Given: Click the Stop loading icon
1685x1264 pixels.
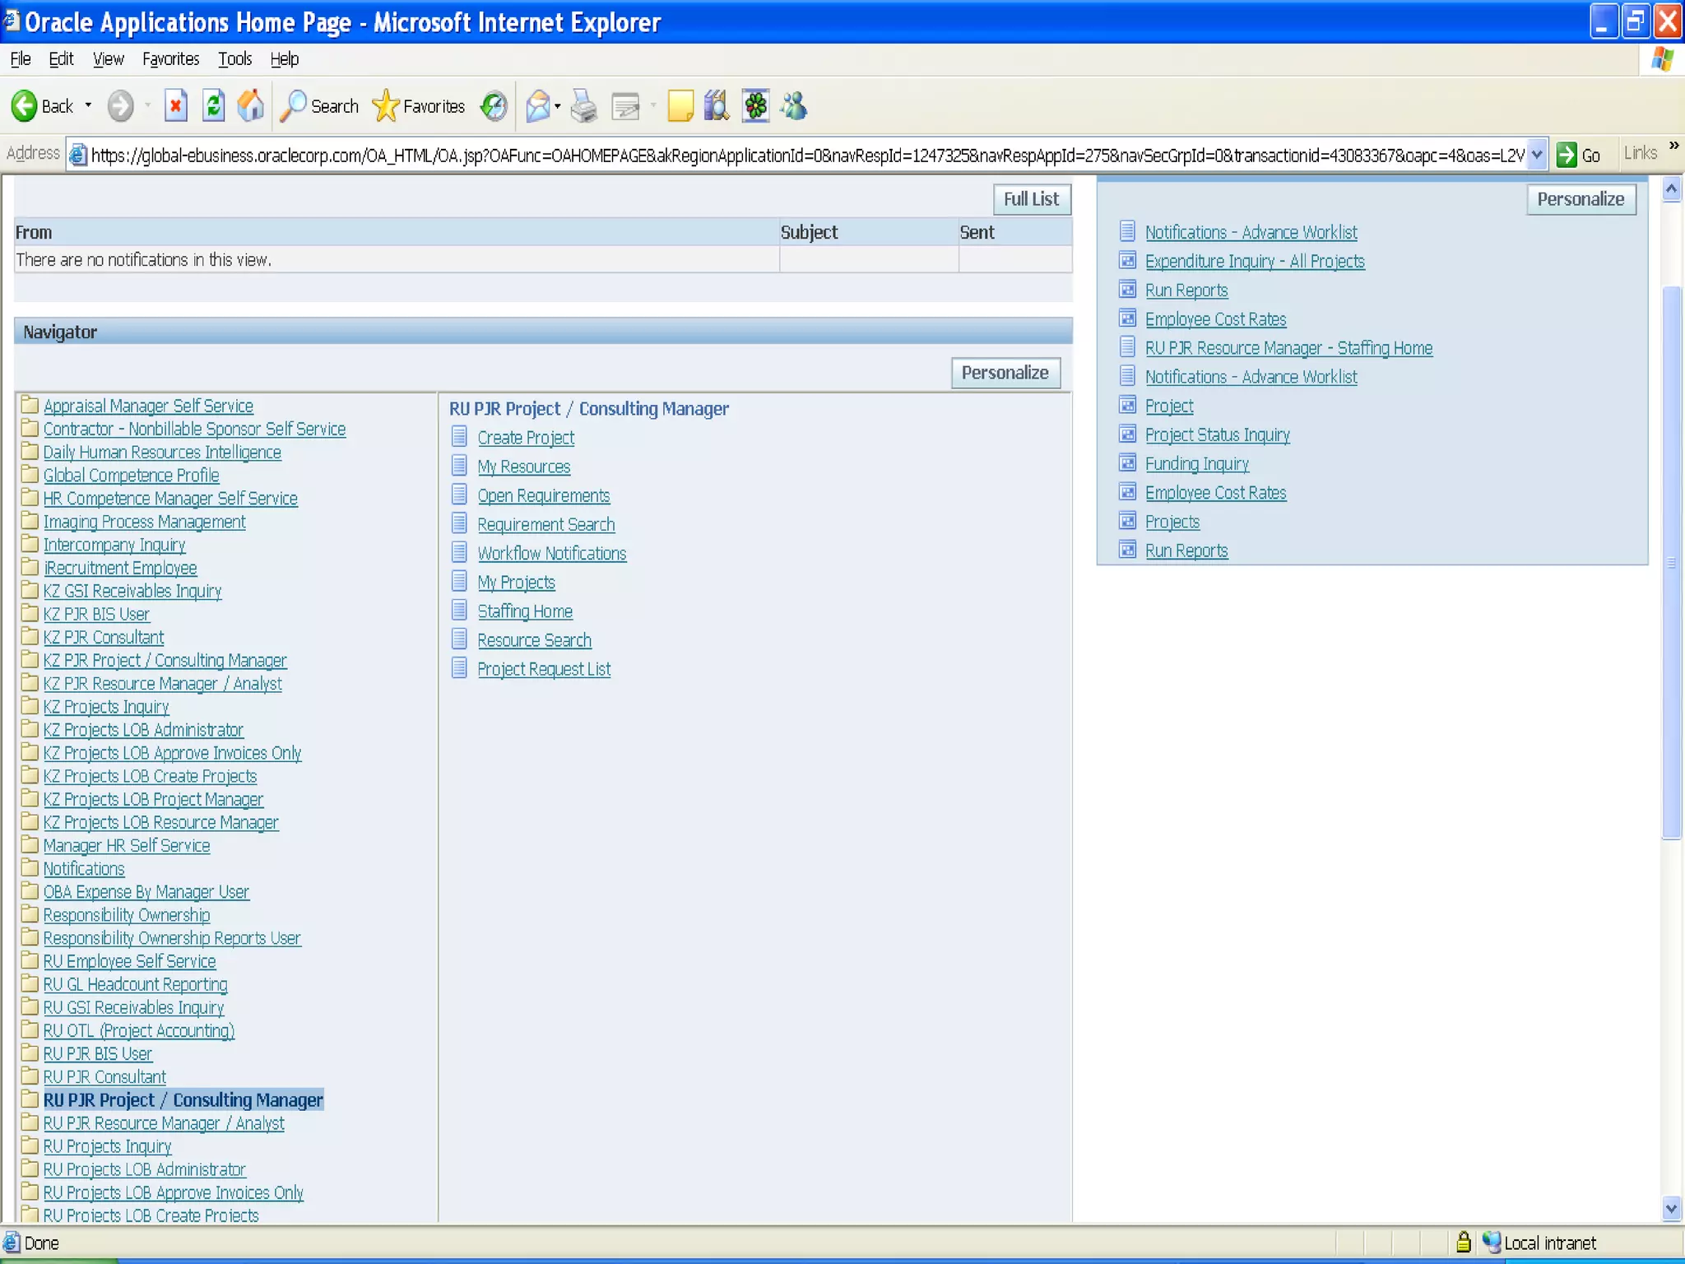Looking at the screenshot, I should click(x=175, y=106).
